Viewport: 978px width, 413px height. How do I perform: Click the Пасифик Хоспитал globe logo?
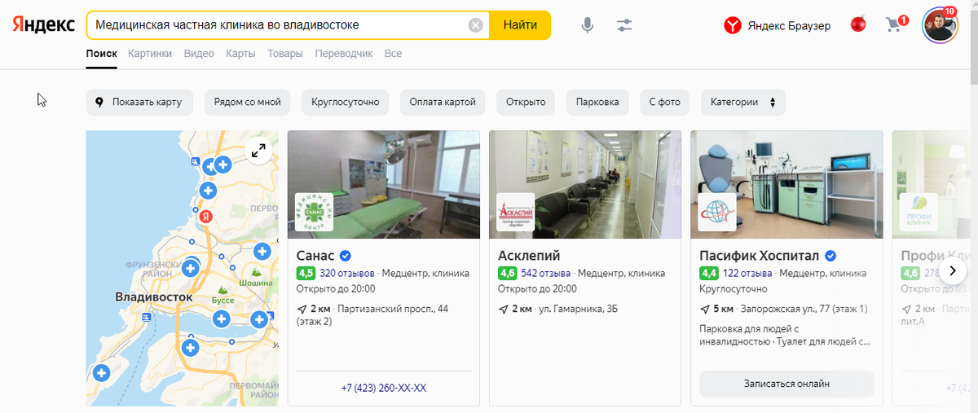[717, 213]
